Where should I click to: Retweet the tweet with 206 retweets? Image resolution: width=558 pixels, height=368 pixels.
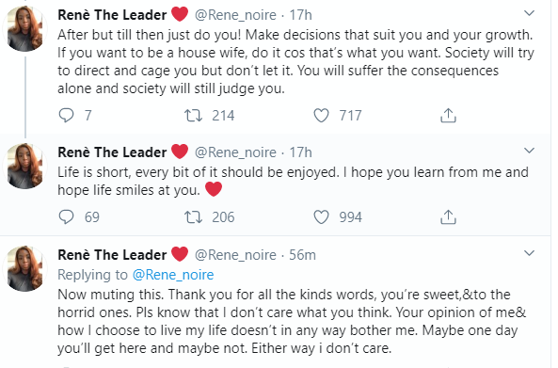[x=193, y=217]
